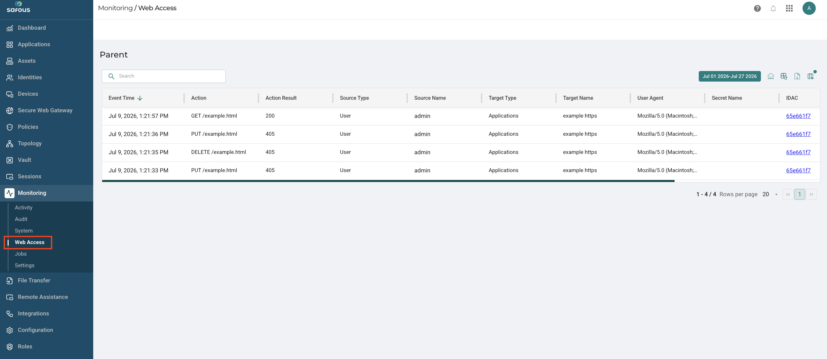
Task: Click Monitoring in the page breadcrumb
Action: click(115, 8)
